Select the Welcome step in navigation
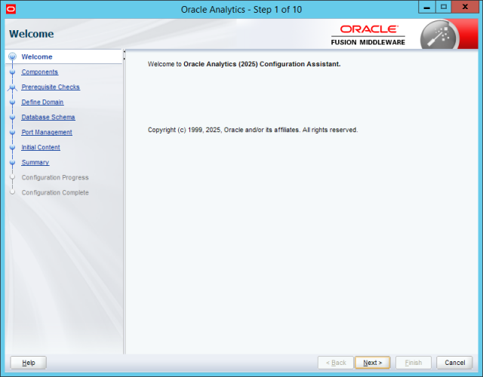 [x=37, y=57]
